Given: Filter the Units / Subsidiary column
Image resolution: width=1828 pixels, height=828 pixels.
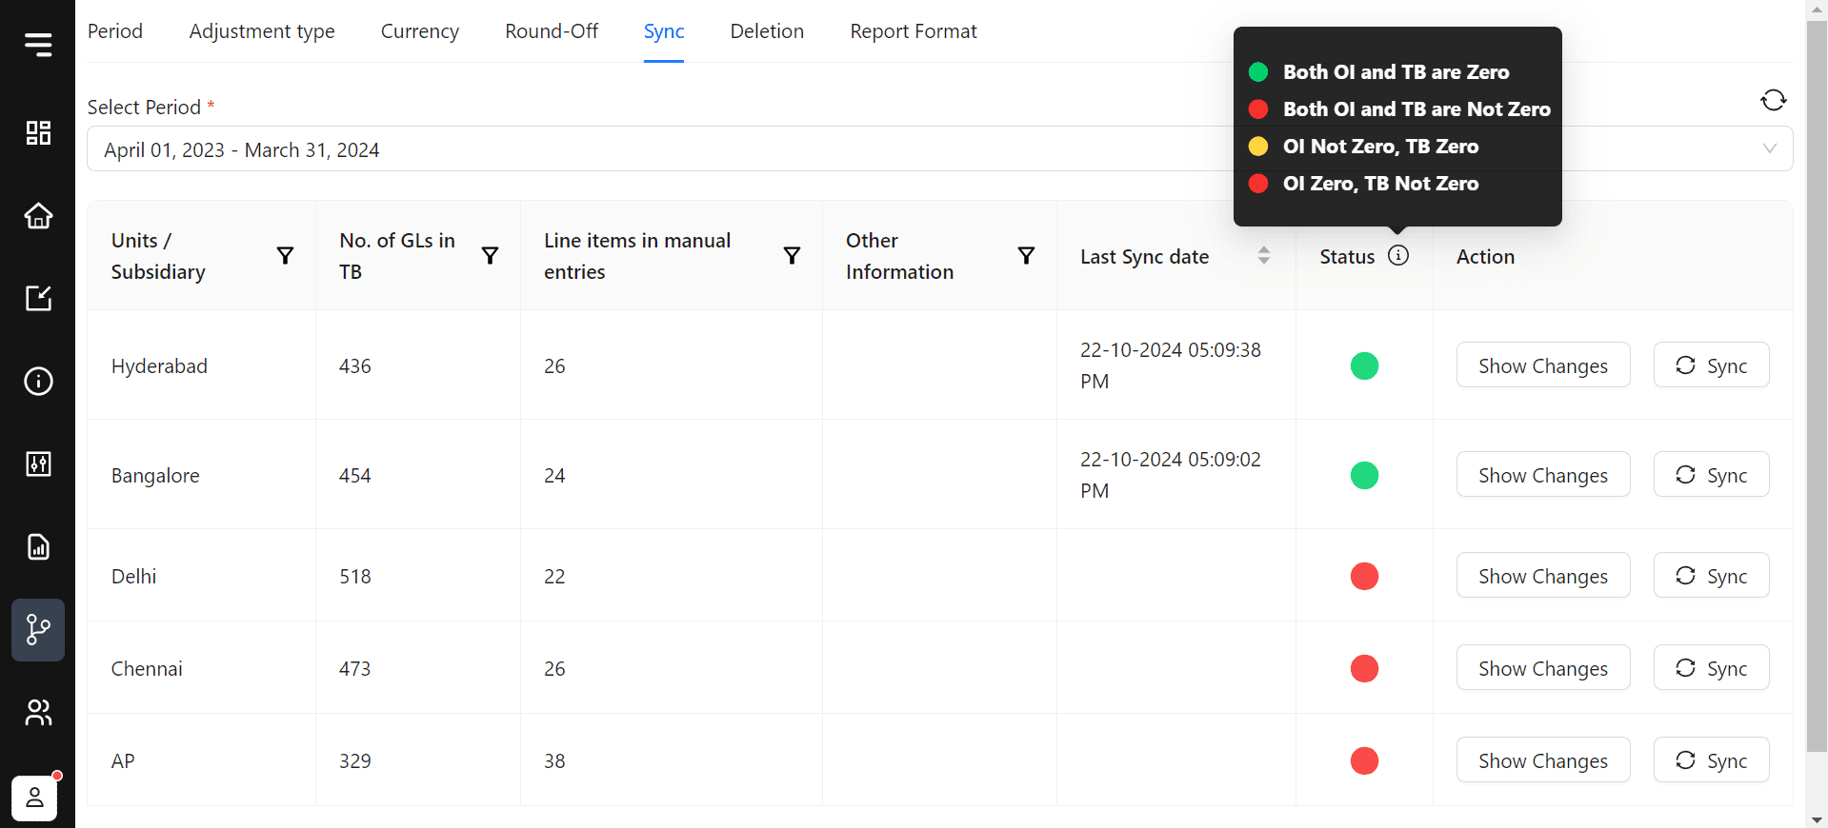Looking at the screenshot, I should 285,255.
